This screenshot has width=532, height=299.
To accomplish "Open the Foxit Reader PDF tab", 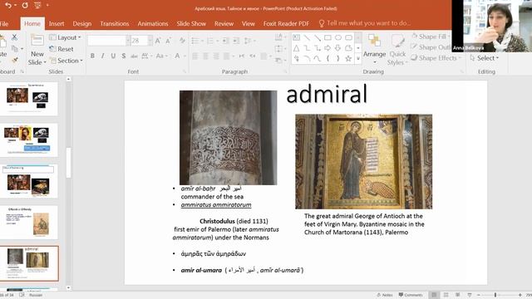I will pos(286,23).
